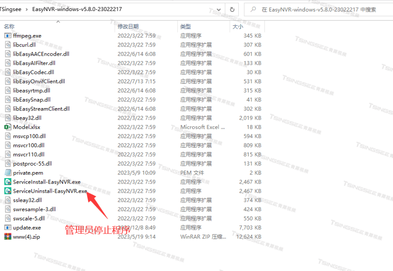Click the libEasyOnvifClient.dll file icon
393x271 pixels.
pyautogui.click(x=8, y=81)
